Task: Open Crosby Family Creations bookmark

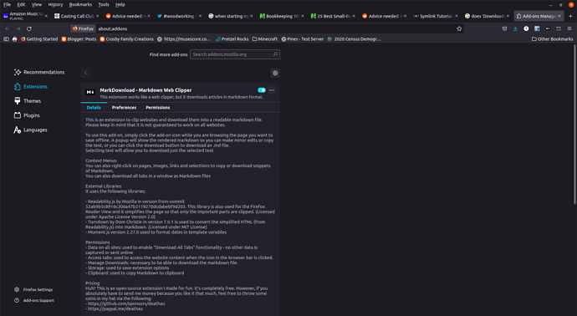Action: [x=127, y=39]
